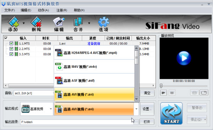Viewport: 213px width, 130px height.
Task: Click the 打开 open folder button
Action: click(147, 122)
